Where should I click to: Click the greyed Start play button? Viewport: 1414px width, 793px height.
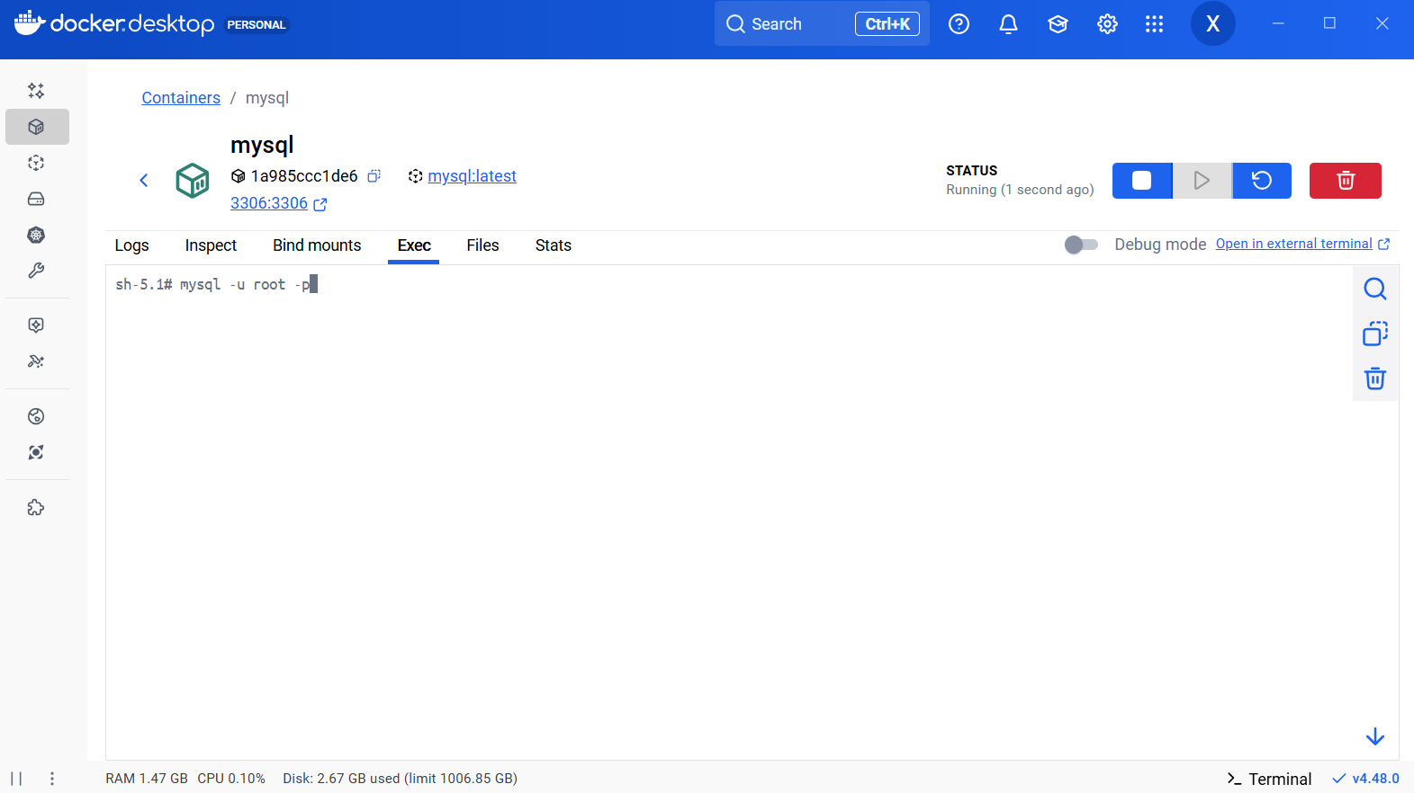[x=1202, y=181]
